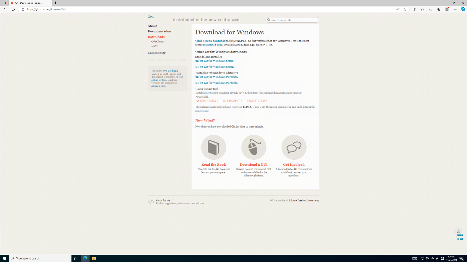The width and height of the screenshot is (467, 262).
Task: Reload the page with the refresh icon
Action: pos(13,9)
